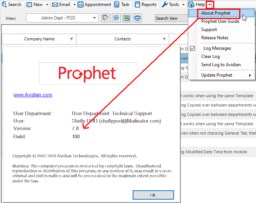Click the Contacts column header
Viewport: 256px width, 203px height.
(x=123, y=39)
